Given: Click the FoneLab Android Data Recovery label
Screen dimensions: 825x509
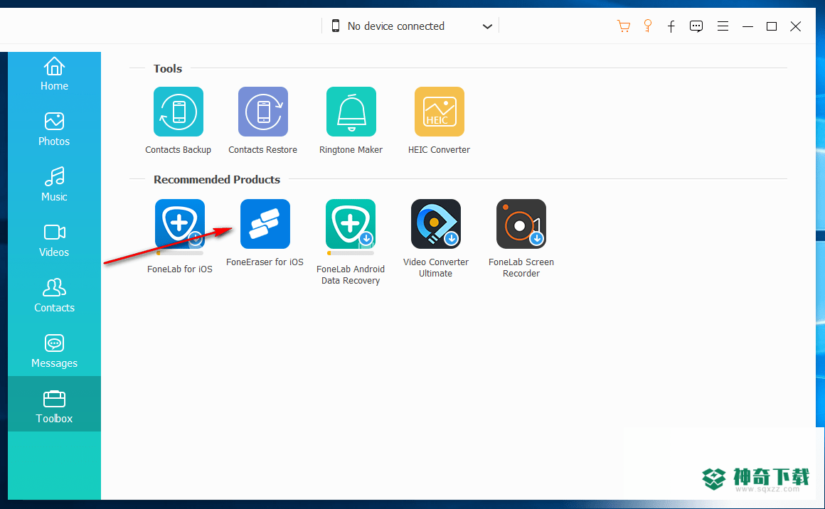Looking at the screenshot, I should [x=351, y=275].
